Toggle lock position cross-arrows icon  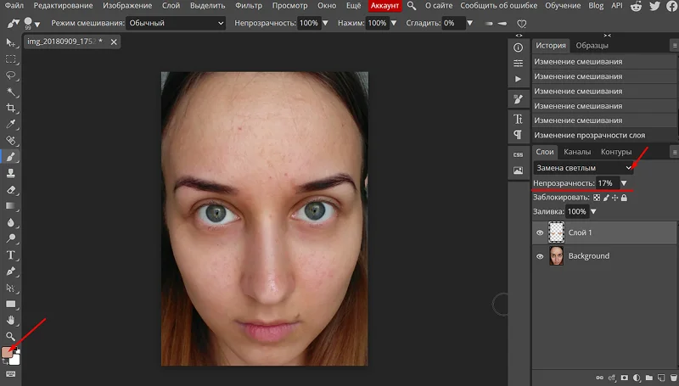pyautogui.click(x=614, y=198)
